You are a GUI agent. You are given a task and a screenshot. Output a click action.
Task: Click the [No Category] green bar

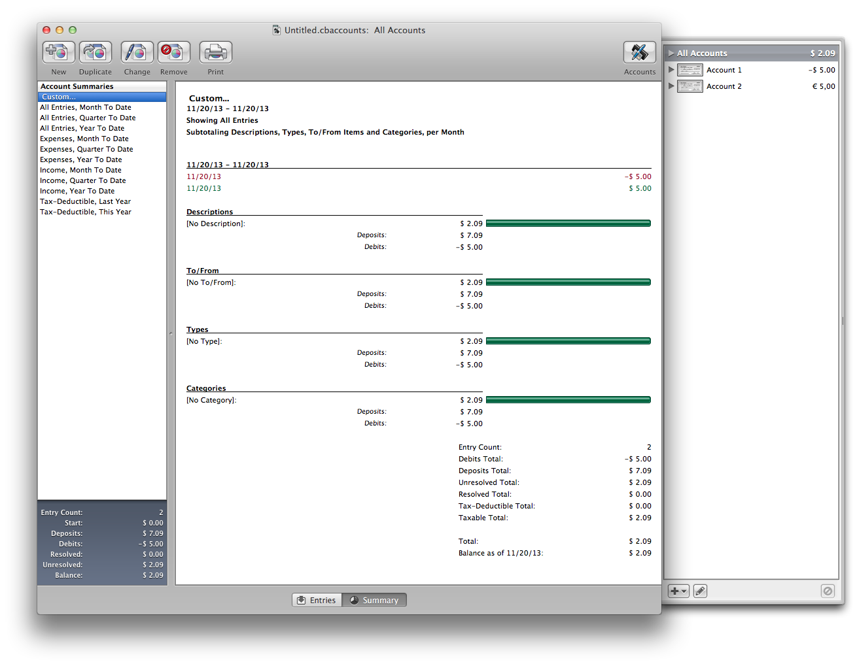[568, 400]
